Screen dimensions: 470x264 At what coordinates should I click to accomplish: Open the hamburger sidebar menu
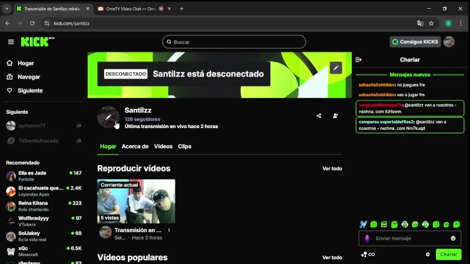coord(11,42)
